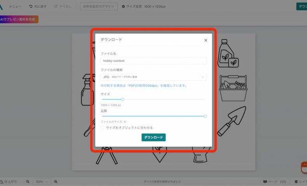Click AIでプレゼン資料を作成 button
307x186 pixels.
point(19,19)
